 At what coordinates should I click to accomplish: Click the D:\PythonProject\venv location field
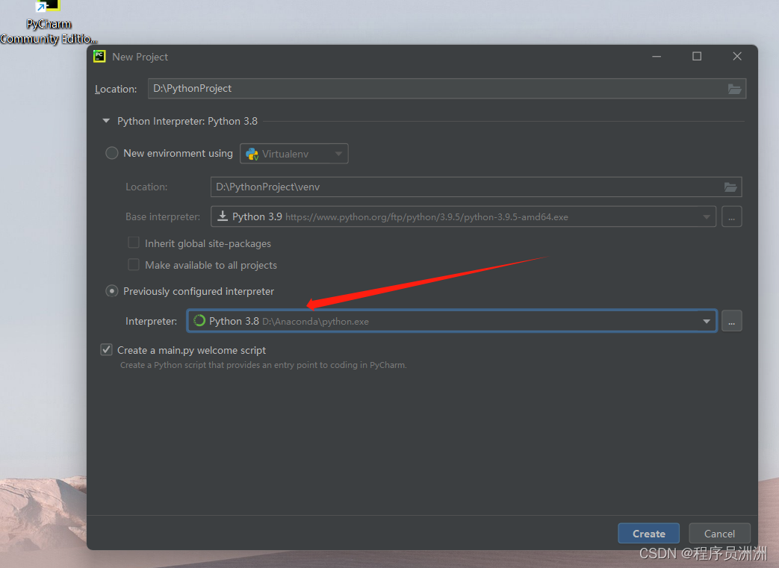click(x=476, y=187)
